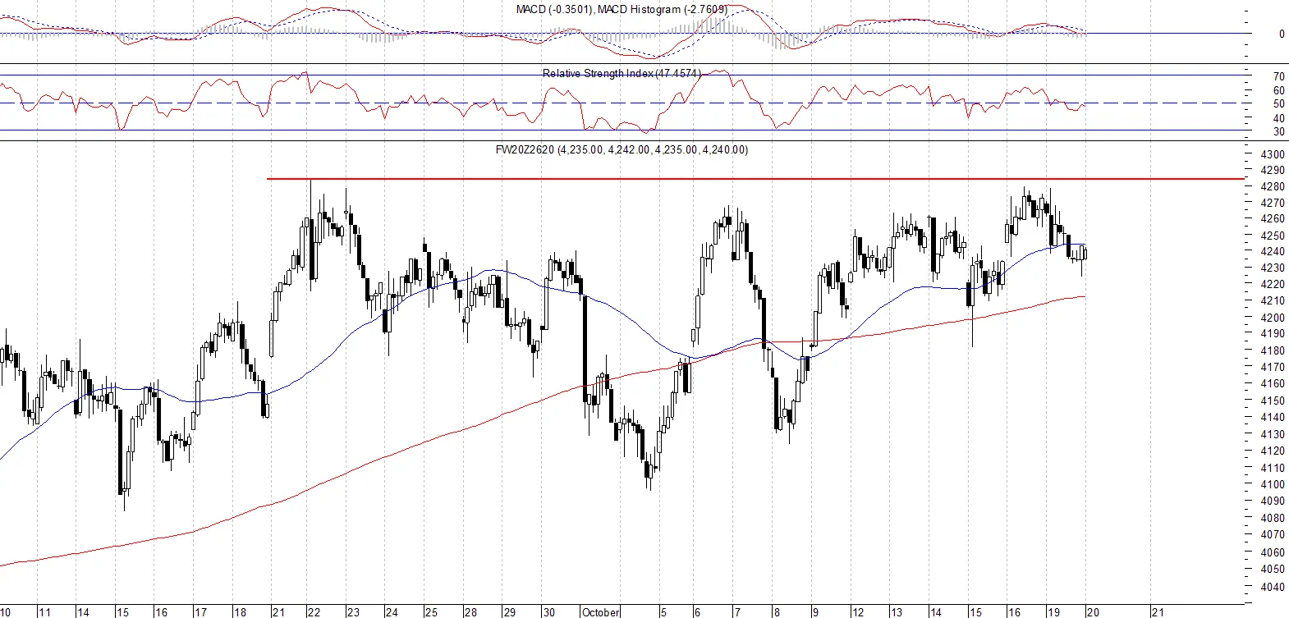Image resolution: width=1289 pixels, height=618 pixels.
Task: Select the 4040 price axis label
Action: point(1273,587)
